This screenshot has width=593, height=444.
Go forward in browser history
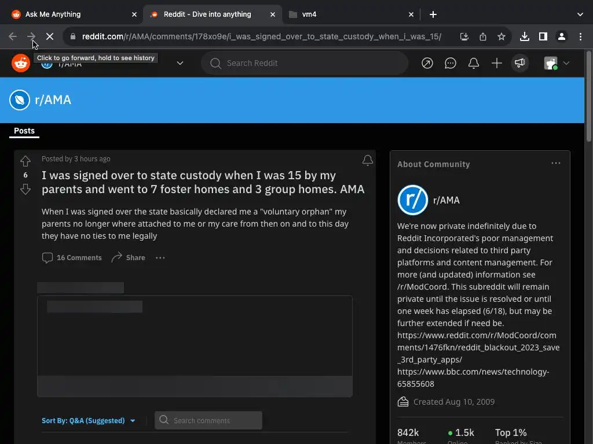tap(31, 36)
